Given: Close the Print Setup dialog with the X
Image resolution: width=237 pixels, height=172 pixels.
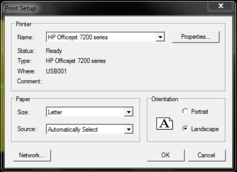Looking at the screenshot, I should coord(220,6).
